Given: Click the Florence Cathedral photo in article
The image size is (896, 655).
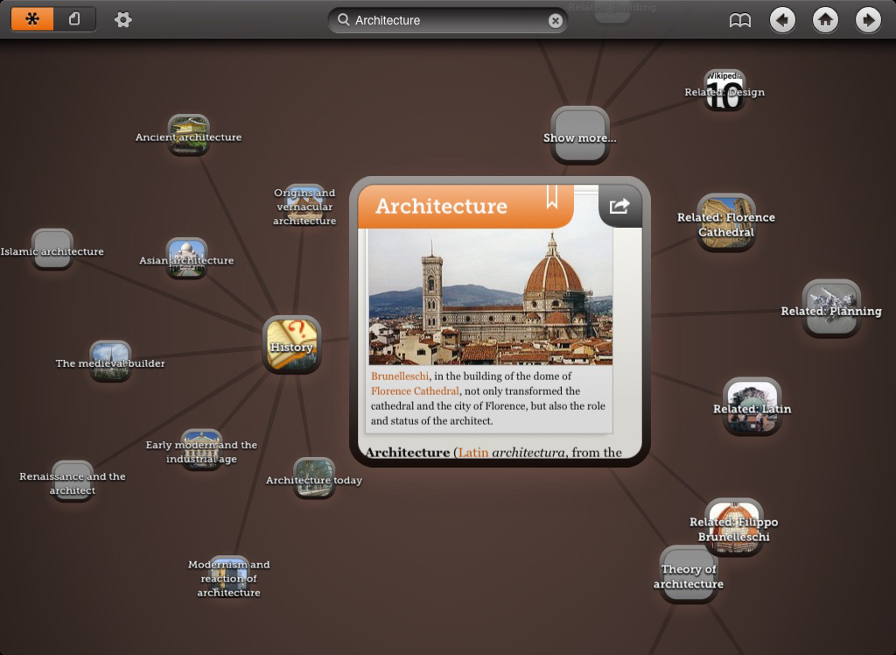Looking at the screenshot, I should pos(490,298).
